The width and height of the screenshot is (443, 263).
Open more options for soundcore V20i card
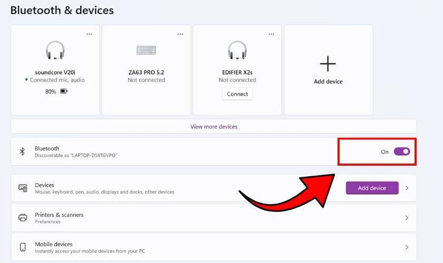pos(89,34)
